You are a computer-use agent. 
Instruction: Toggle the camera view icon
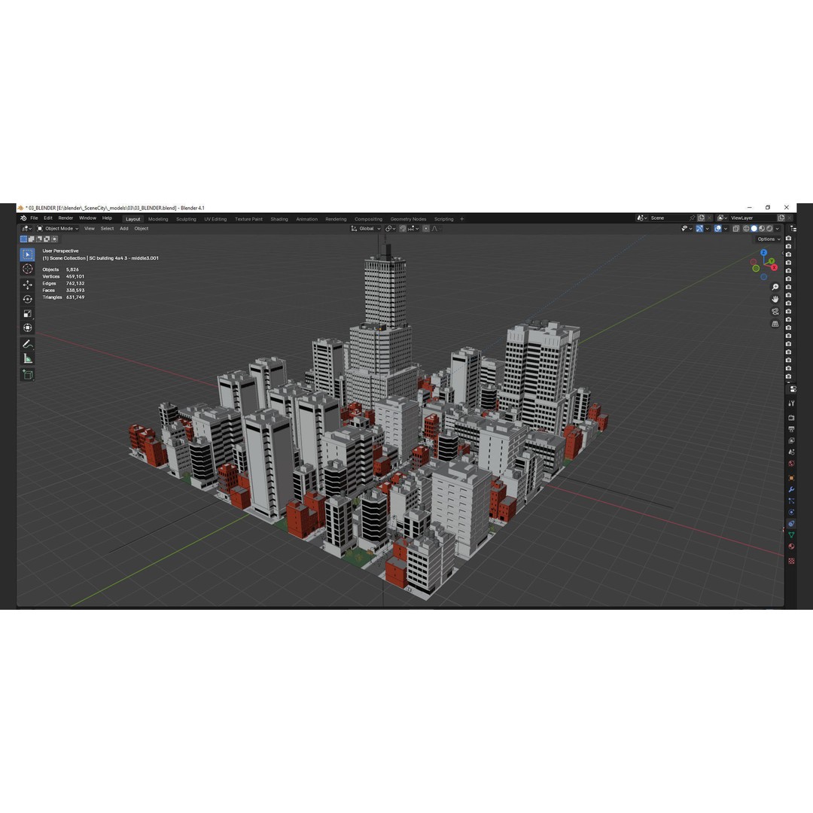tap(775, 312)
